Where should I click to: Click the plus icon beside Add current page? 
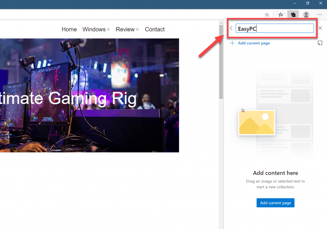(x=232, y=43)
